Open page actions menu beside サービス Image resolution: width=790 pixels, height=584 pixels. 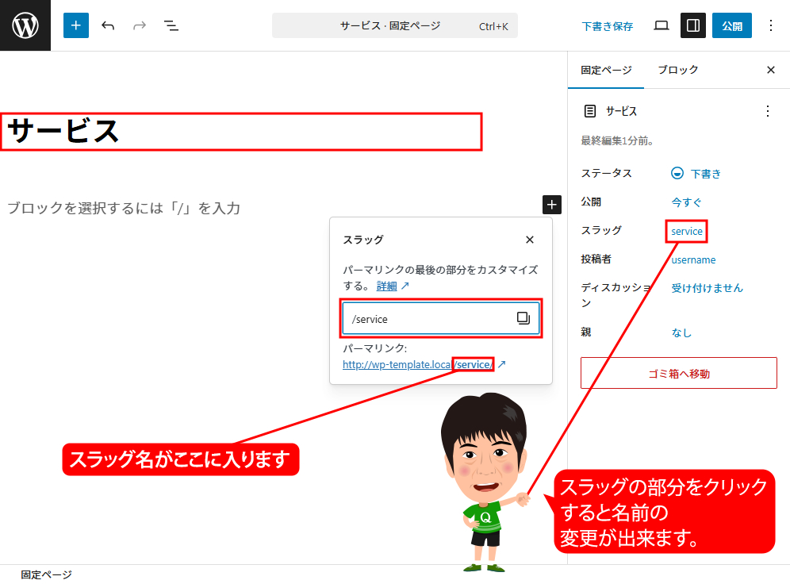[767, 111]
